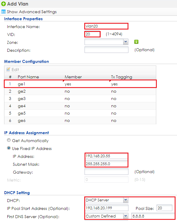The image size is (177, 221).
Task: Click the disabled Metric field
Action: coord(106,179)
